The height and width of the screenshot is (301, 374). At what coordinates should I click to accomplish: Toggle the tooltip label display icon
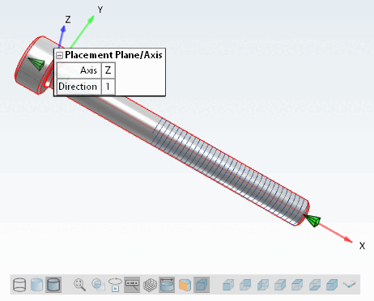point(132,285)
